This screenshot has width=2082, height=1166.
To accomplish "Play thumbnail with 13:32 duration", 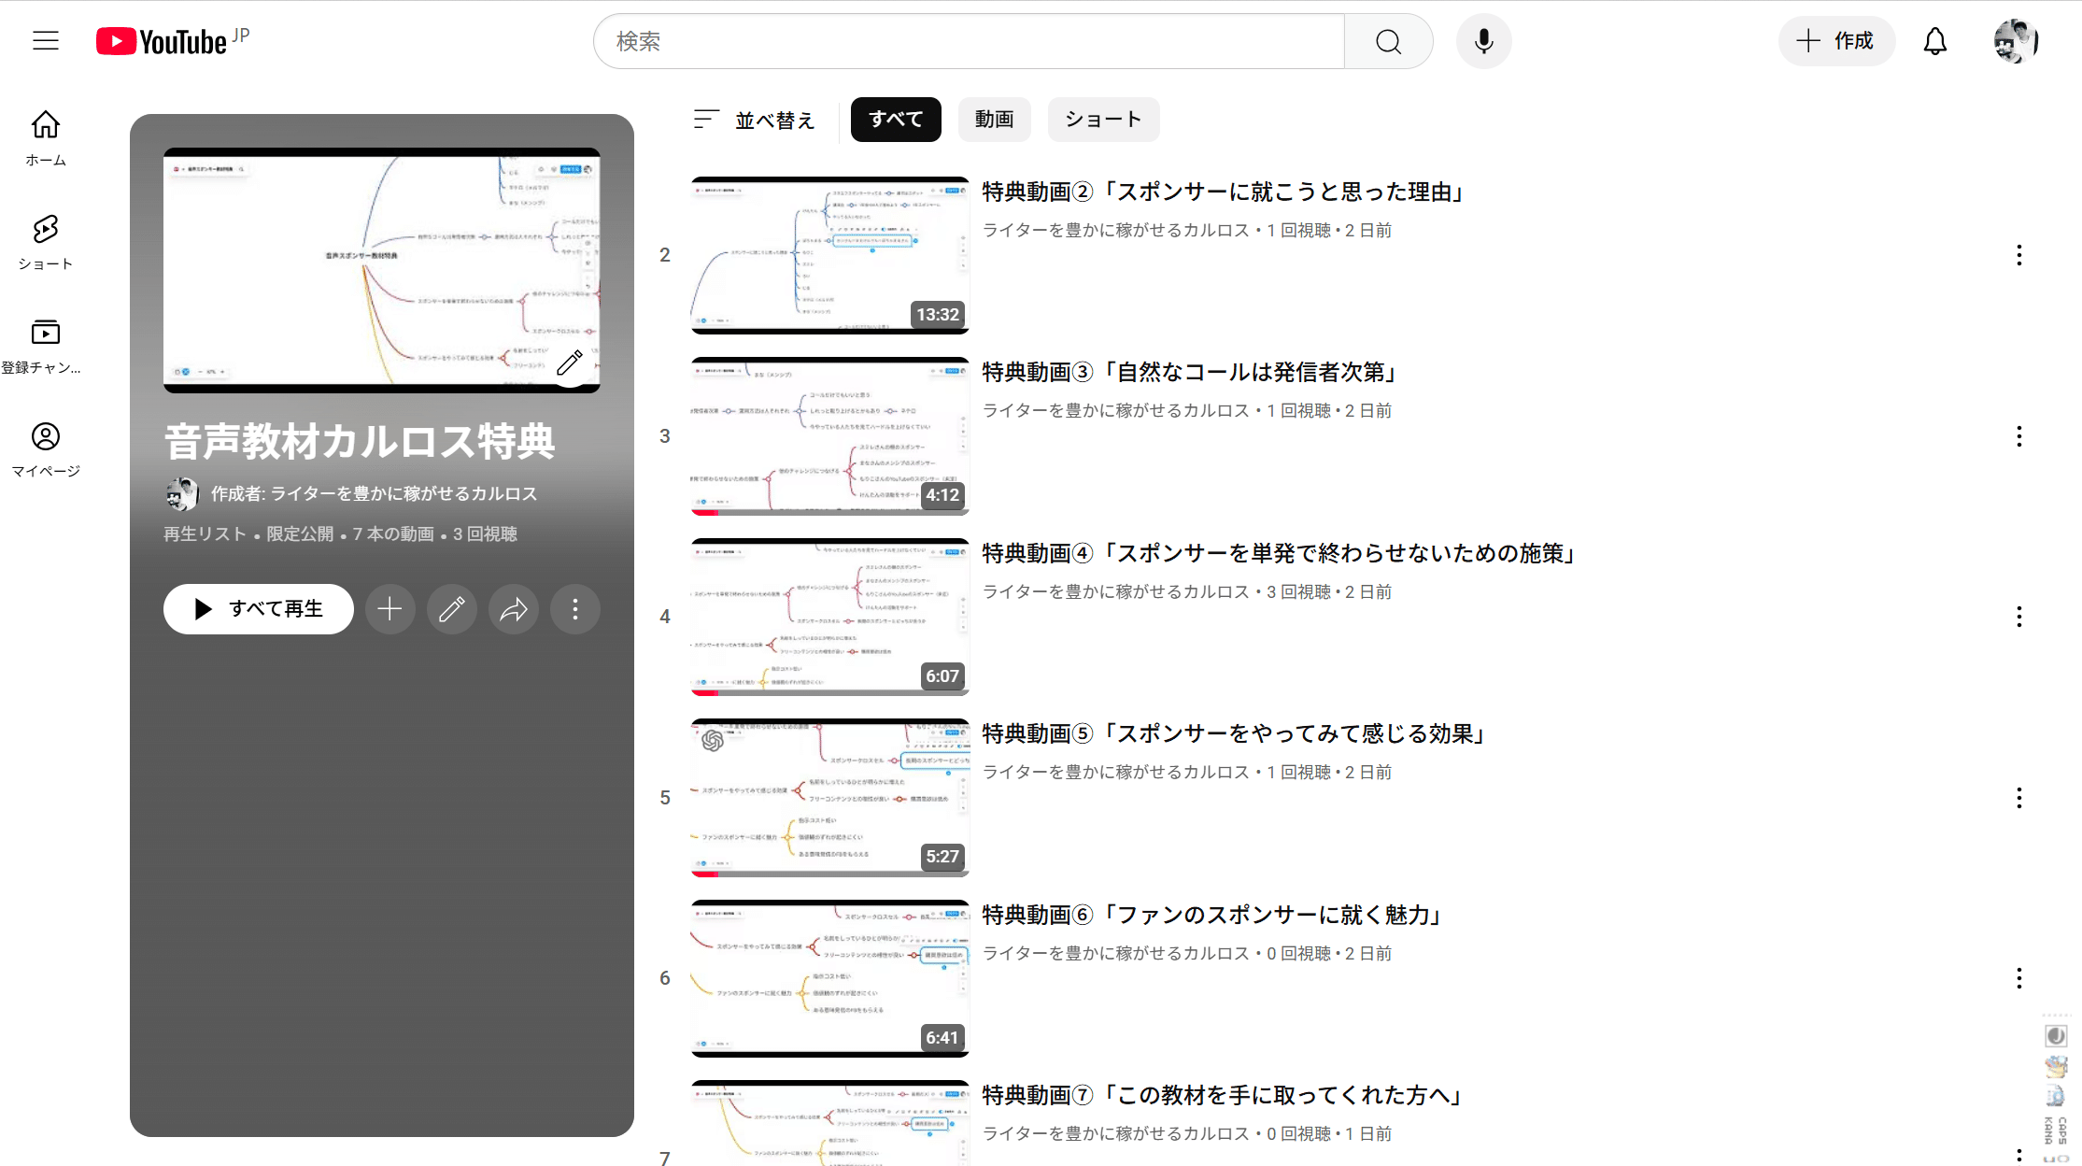I will click(x=830, y=255).
